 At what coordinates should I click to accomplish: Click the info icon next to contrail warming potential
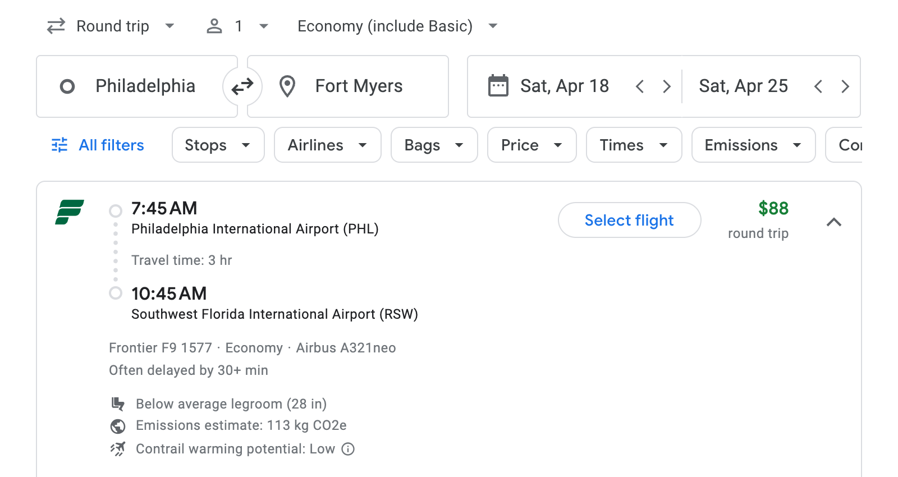click(347, 449)
